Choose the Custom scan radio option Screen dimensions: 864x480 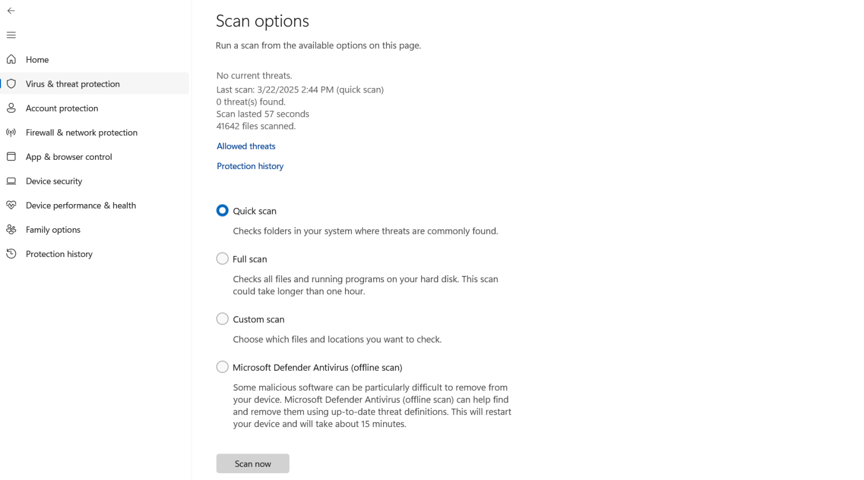tap(222, 318)
